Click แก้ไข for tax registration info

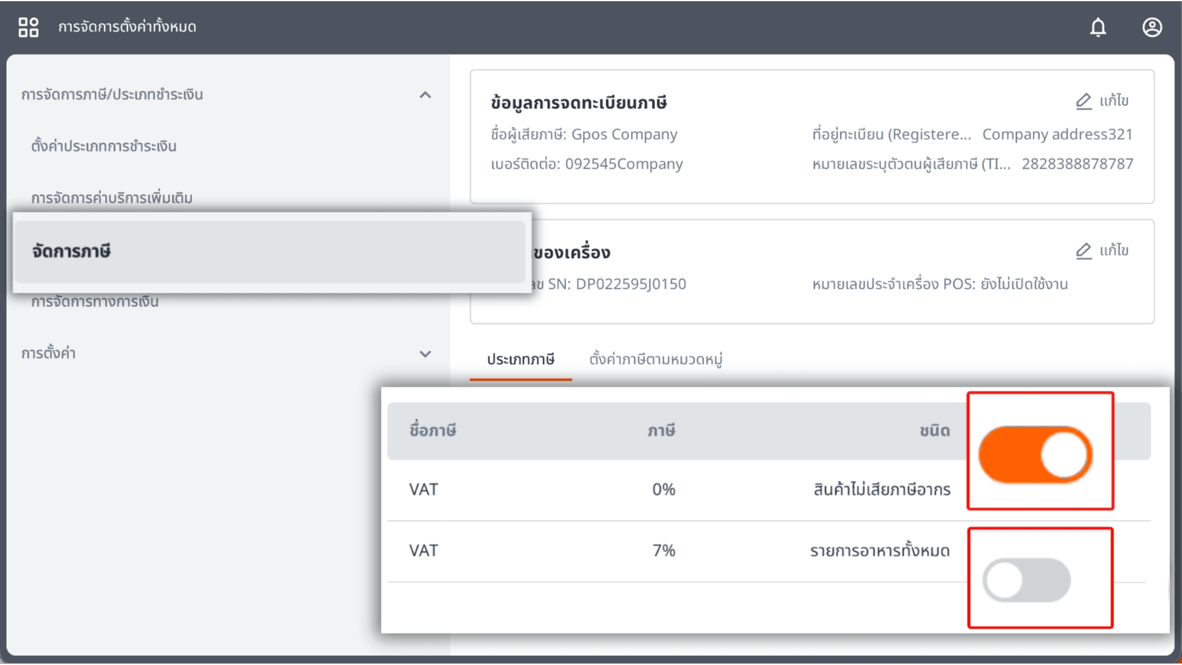point(1114,101)
